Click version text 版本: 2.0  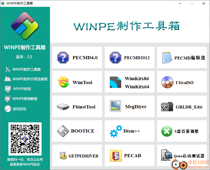tap(24, 57)
